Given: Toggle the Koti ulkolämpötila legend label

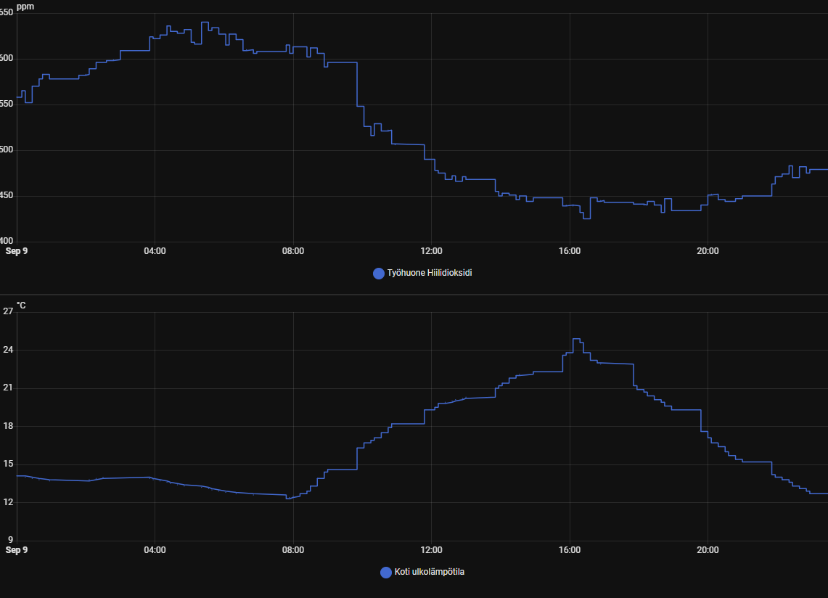Looking at the screenshot, I should [430, 572].
